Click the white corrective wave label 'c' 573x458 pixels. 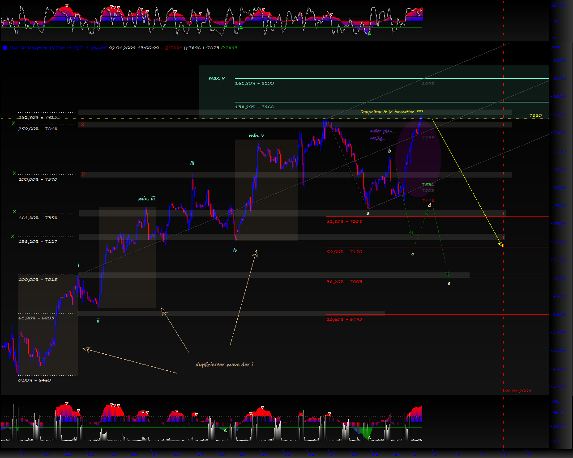(x=413, y=254)
